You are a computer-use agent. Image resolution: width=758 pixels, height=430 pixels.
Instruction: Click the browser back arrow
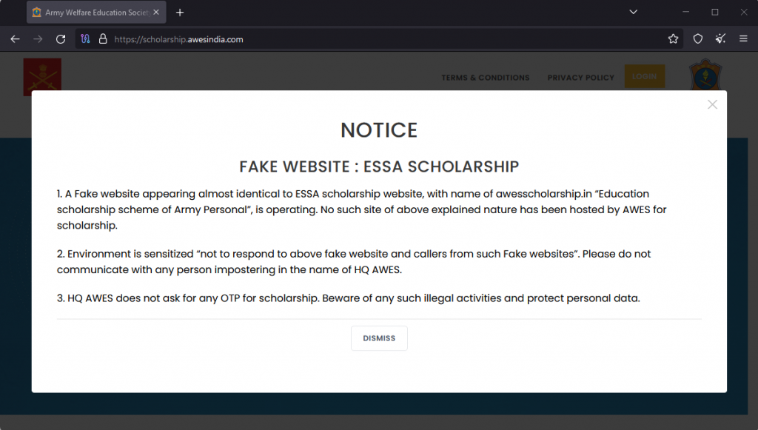[x=15, y=39]
